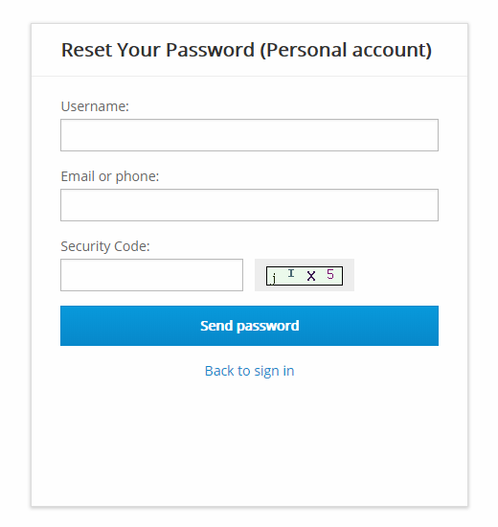Click the (Personal account) heading text

(x=346, y=50)
